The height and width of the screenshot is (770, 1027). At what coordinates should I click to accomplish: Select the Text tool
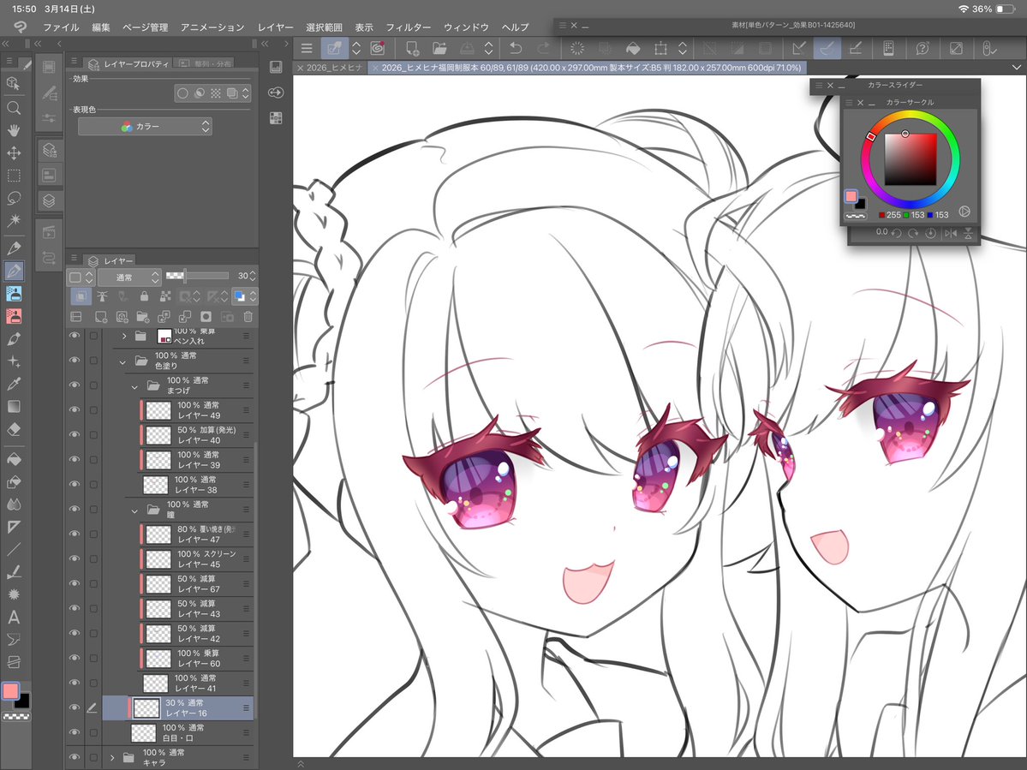[x=14, y=618]
